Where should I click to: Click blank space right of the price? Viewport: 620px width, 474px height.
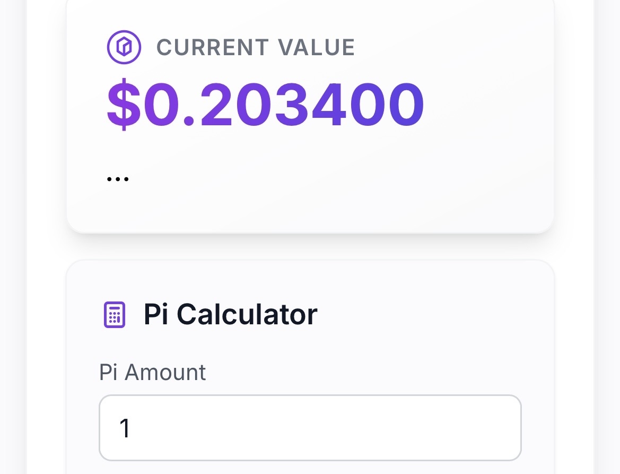(488, 106)
